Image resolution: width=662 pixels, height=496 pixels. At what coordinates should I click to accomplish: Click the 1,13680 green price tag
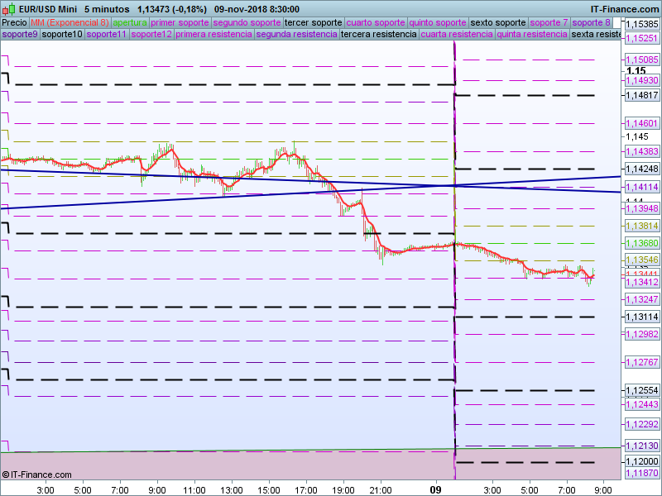click(642, 244)
